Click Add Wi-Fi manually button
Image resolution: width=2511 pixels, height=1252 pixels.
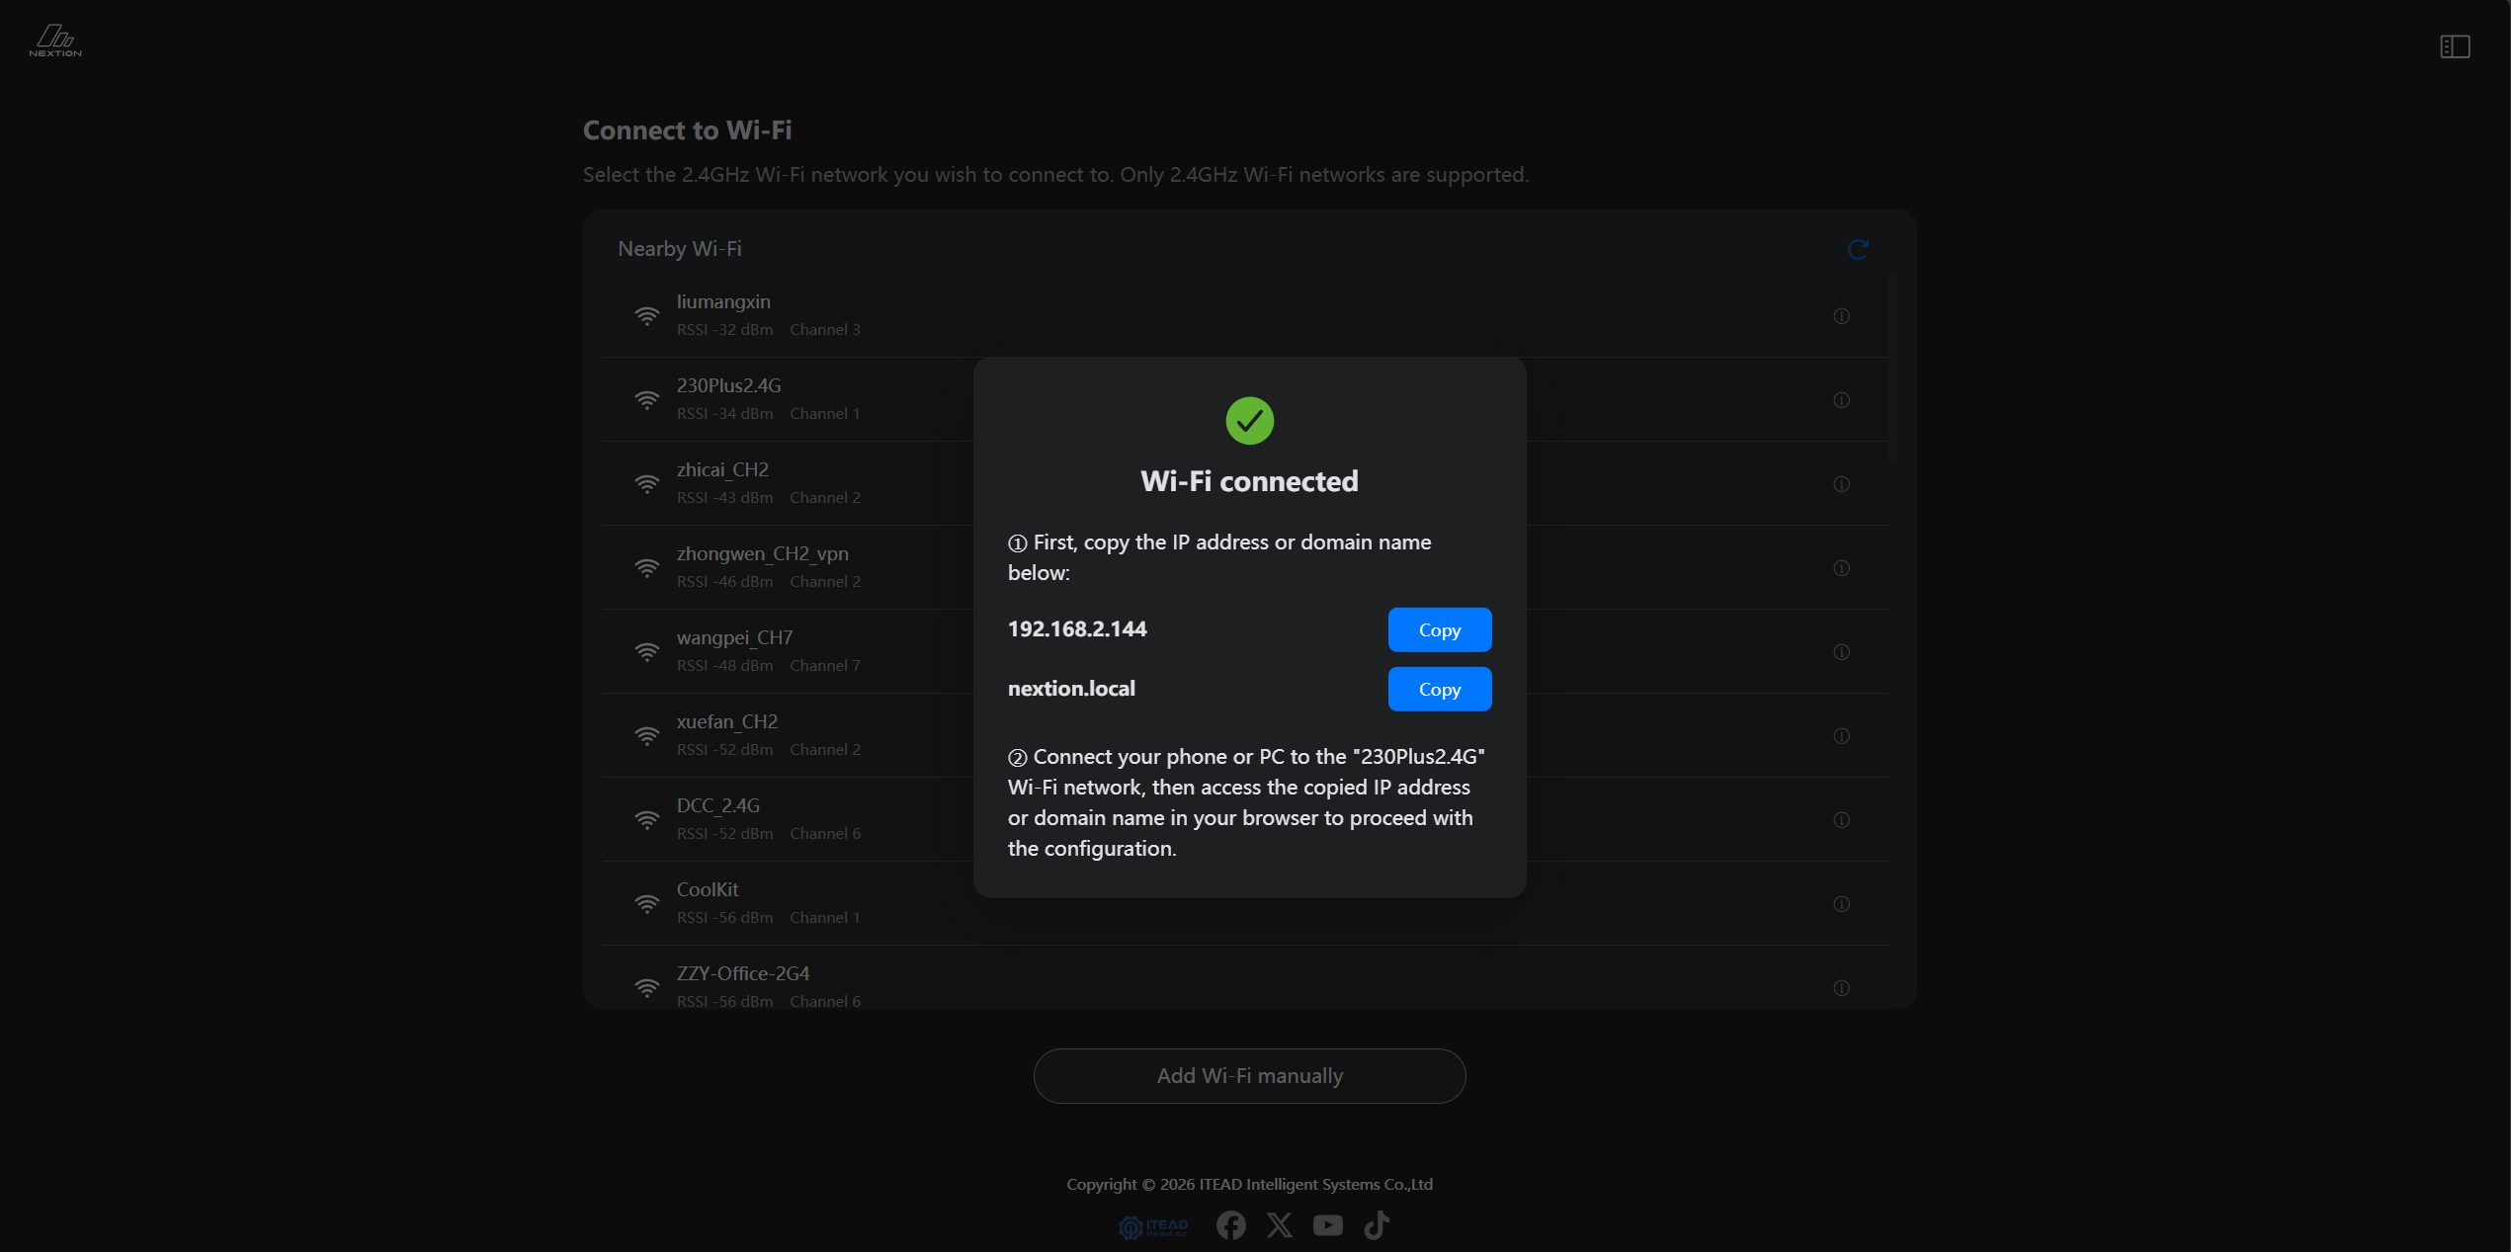click(x=1250, y=1076)
